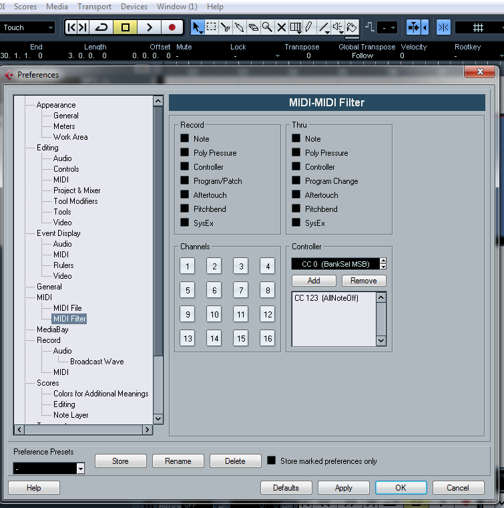Select the Erase tool

(253, 27)
